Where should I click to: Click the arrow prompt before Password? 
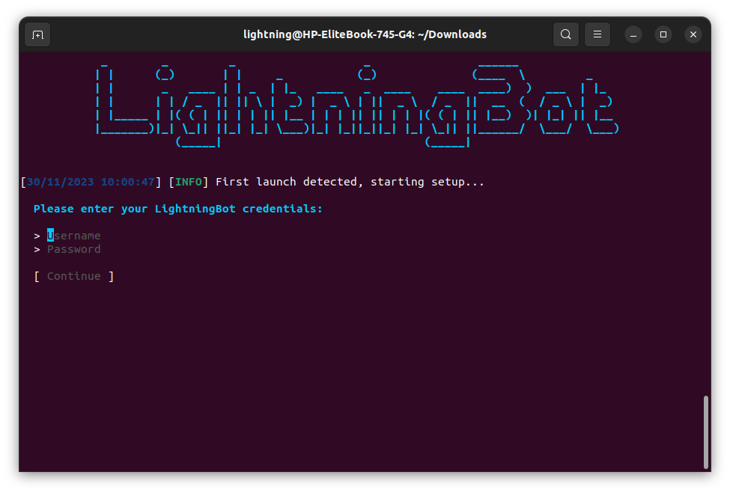[37, 248]
